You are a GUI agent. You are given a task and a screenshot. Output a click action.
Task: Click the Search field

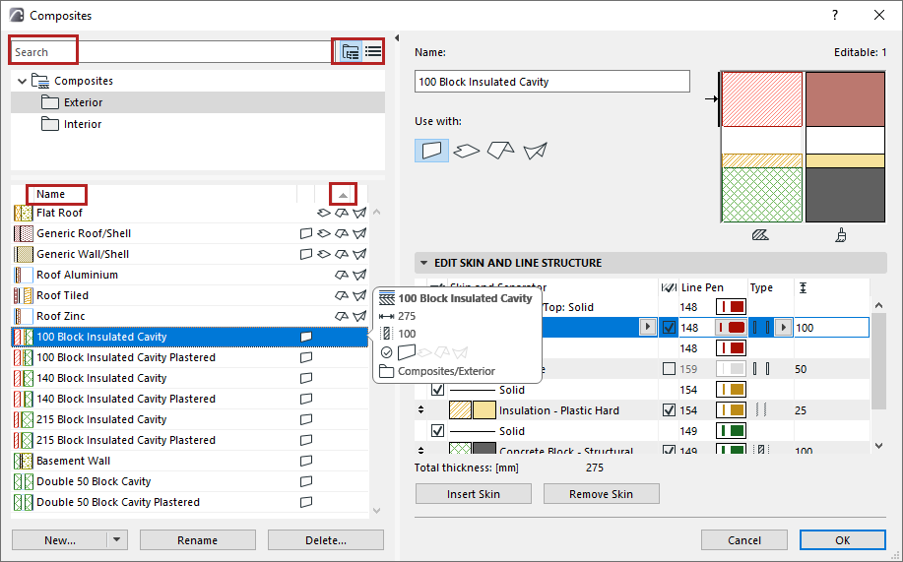coord(171,52)
